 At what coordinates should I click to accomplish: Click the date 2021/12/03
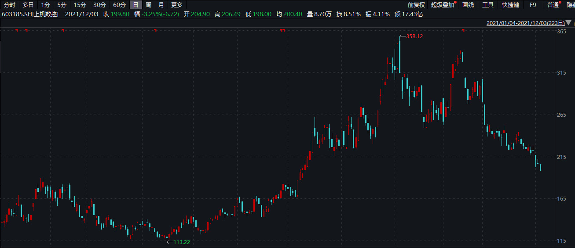(82, 14)
